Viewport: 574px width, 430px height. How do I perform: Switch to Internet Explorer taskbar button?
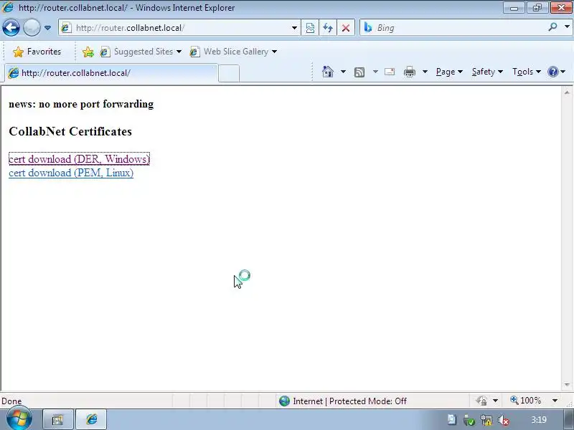coord(92,419)
